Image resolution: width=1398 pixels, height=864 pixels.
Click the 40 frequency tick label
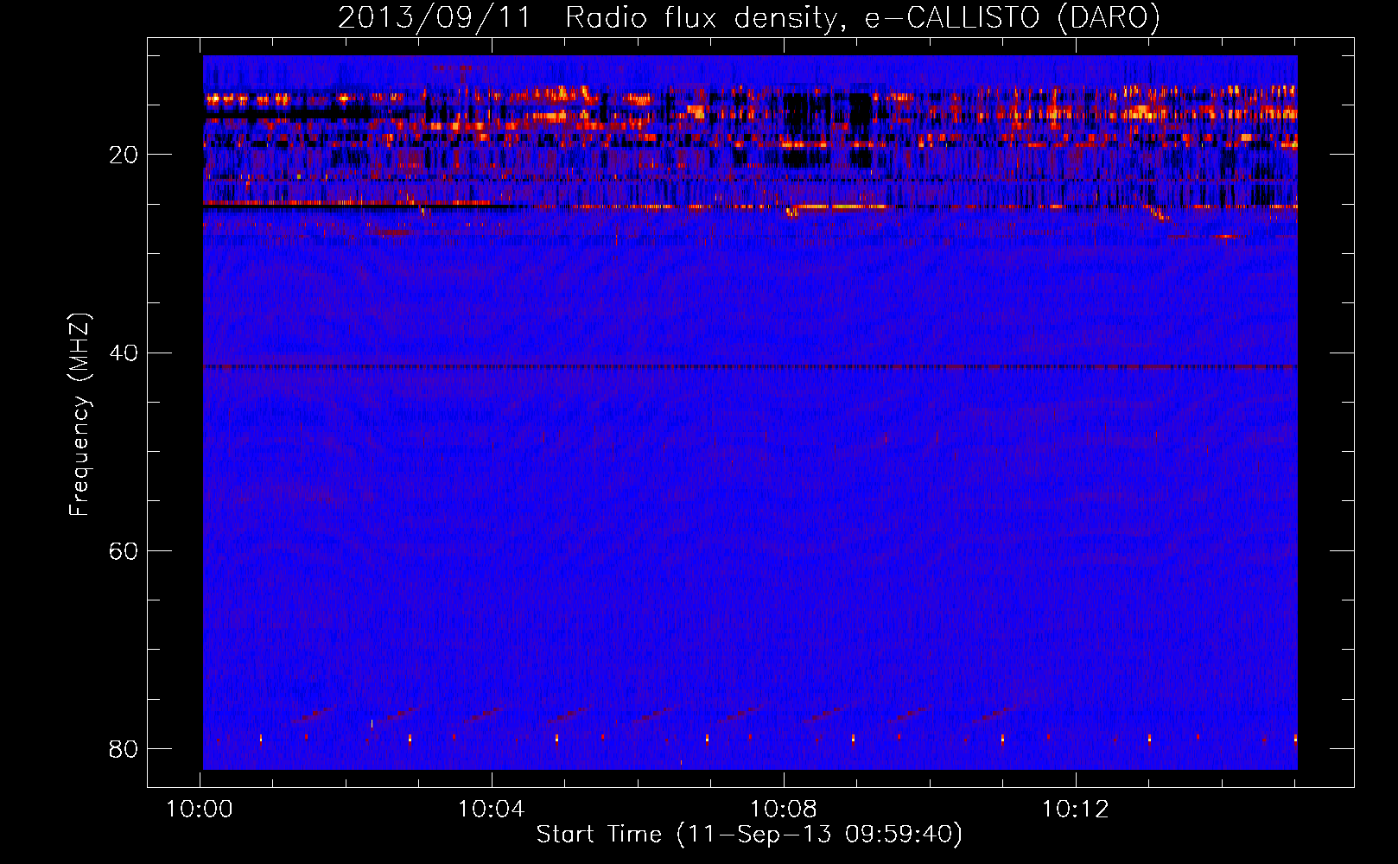point(124,353)
